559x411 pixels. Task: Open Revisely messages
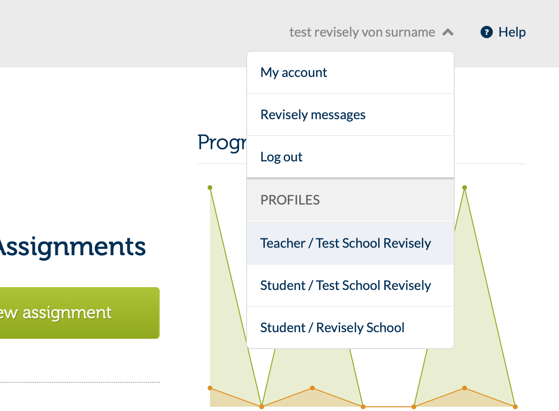pyautogui.click(x=313, y=114)
